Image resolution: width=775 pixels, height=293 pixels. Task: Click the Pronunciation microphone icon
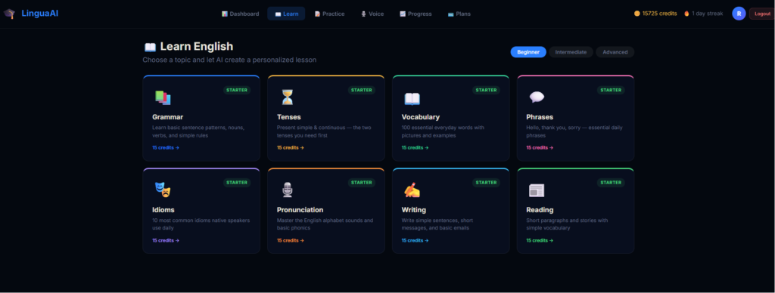pos(287,190)
